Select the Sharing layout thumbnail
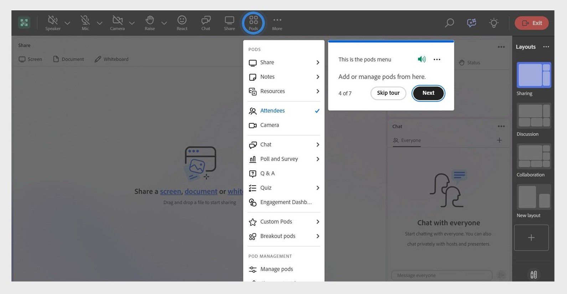The height and width of the screenshot is (294, 567). point(534,75)
